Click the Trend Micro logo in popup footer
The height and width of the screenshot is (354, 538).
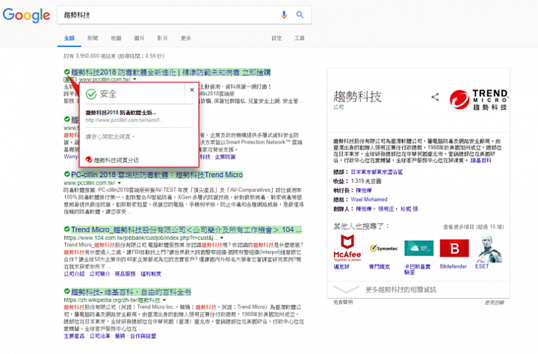pos(89,160)
